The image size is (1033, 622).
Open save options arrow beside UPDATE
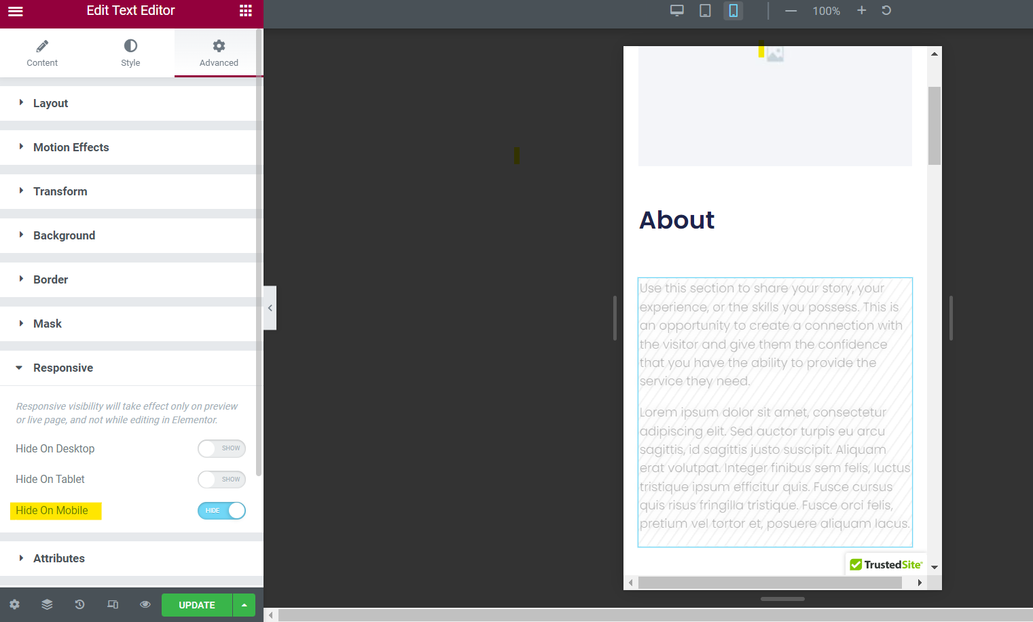244,605
